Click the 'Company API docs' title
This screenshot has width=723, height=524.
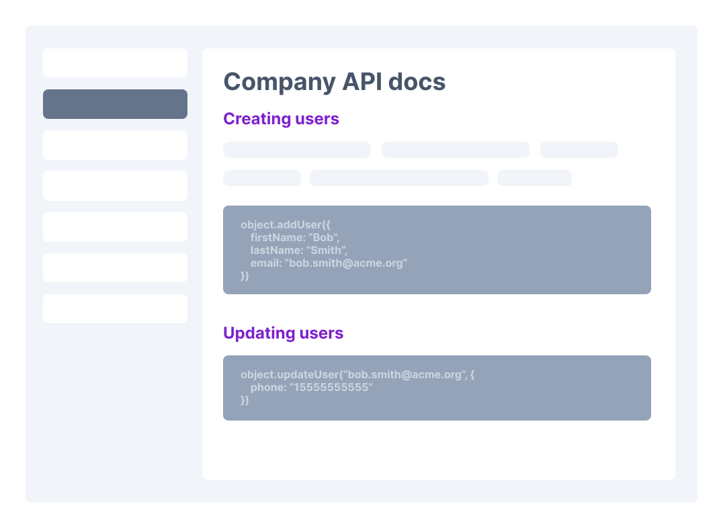point(335,82)
